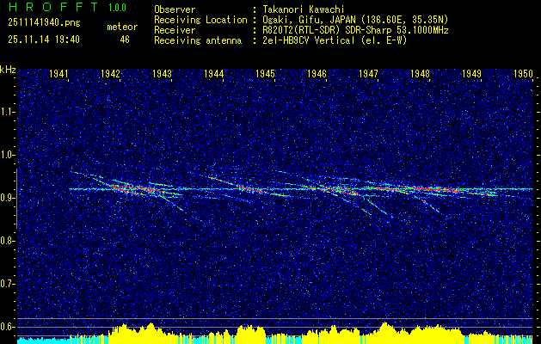541x344 pixels.
Task: Click the 1945 time marker
Action: pos(265,73)
